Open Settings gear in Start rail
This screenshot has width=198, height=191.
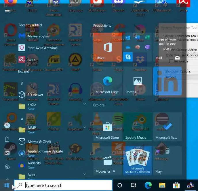coord(7,167)
